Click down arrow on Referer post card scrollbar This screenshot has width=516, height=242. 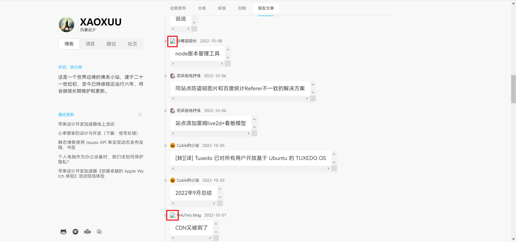click(313, 93)
